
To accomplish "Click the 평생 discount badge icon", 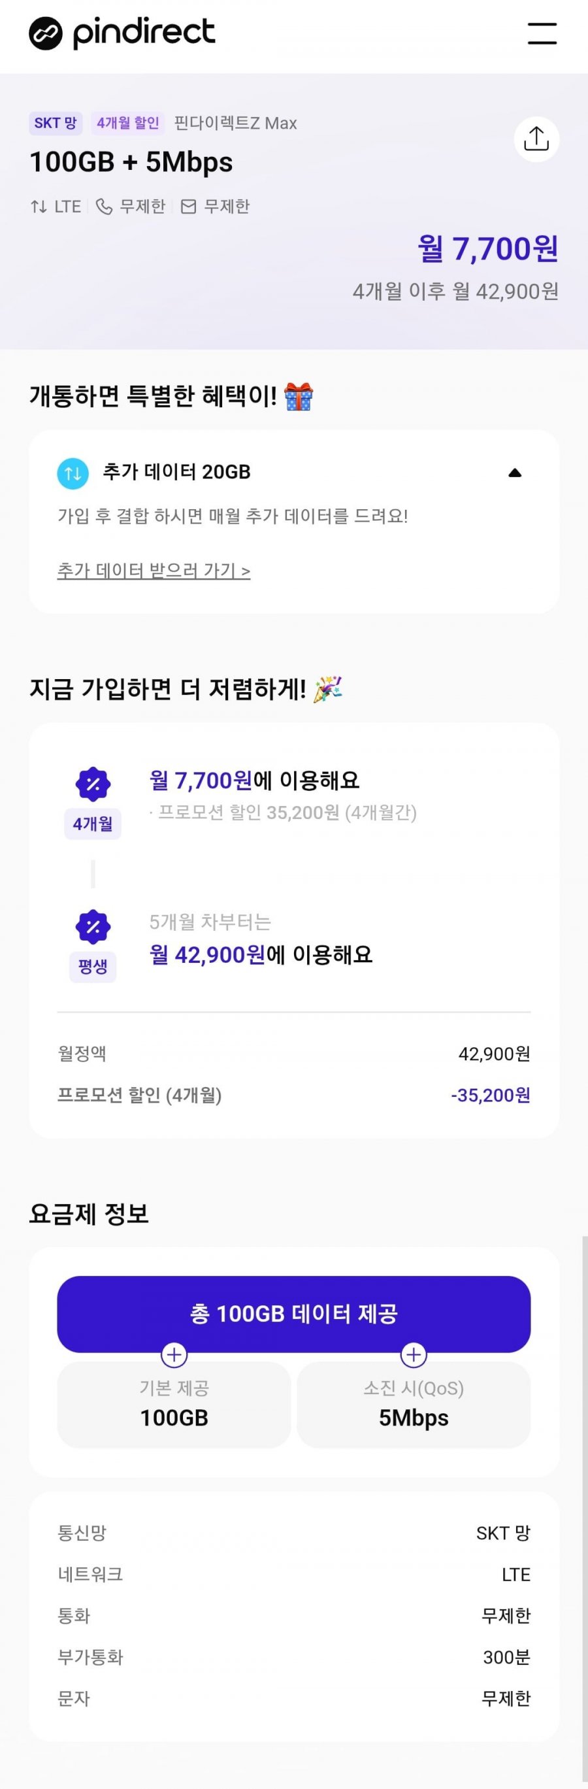I will (x=92, y=926).
